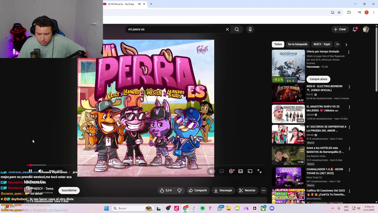This screenshot has height=213, width=378.
Task: Open Discord from the taskbar
Action: point(272,209)
